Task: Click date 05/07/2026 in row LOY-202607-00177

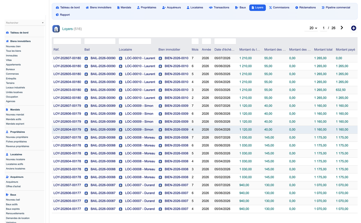Action: click(x=222, y=185)
